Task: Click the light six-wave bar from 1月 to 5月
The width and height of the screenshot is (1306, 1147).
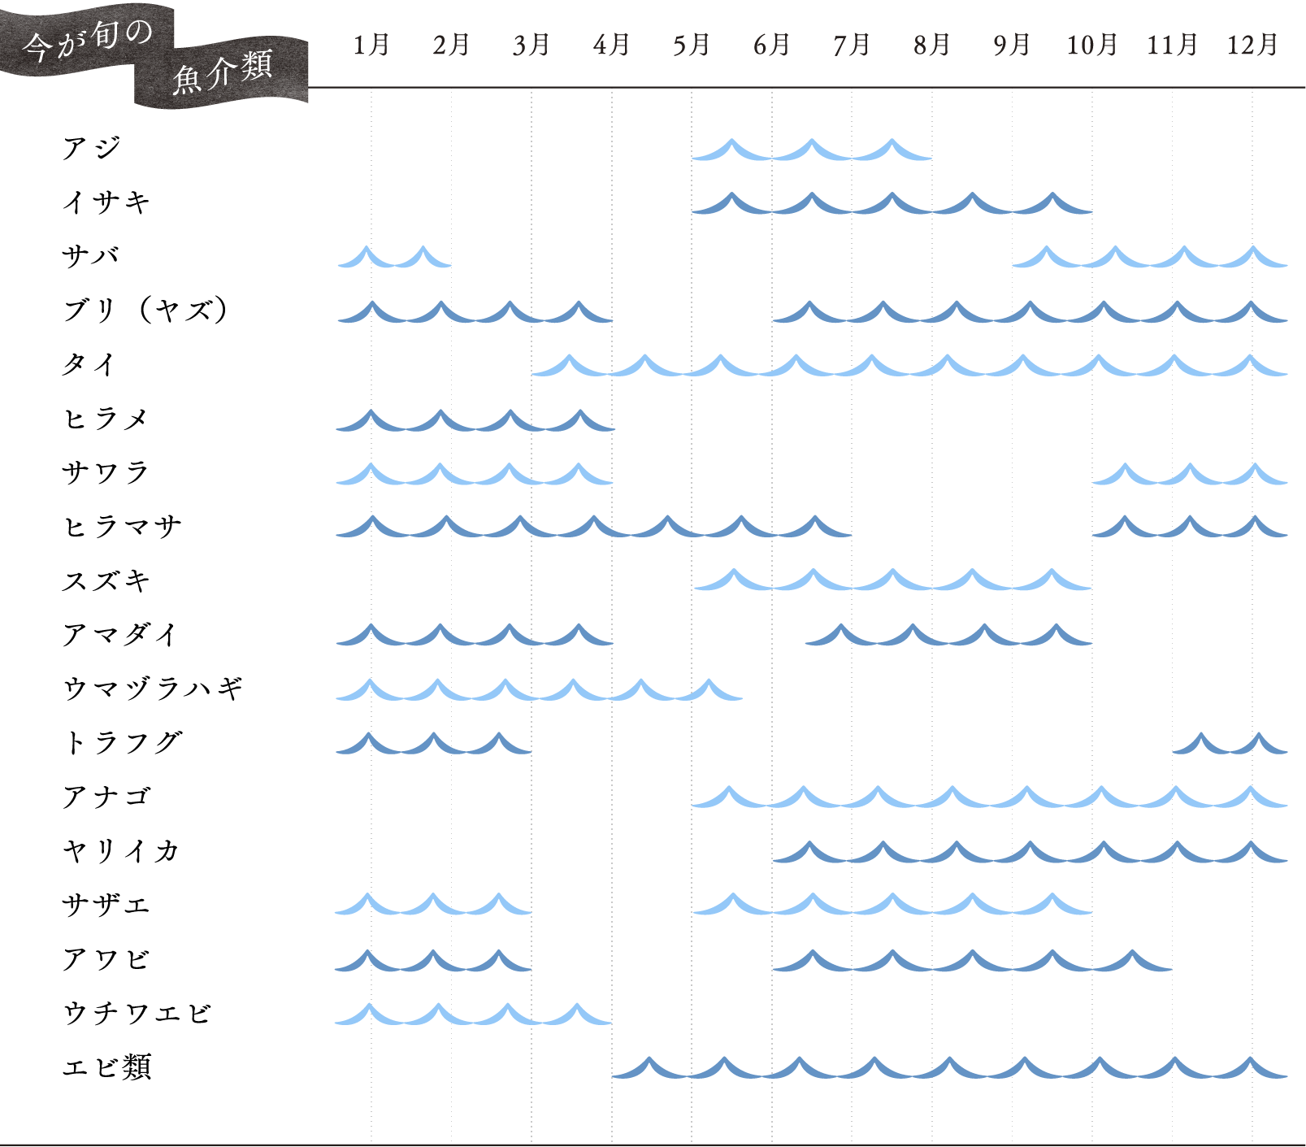Action: coord(538,691)
